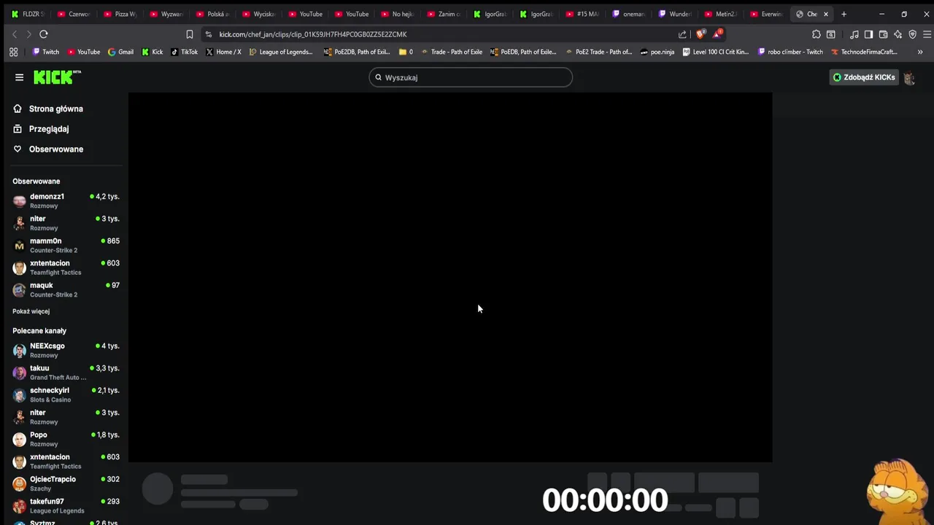
Task: Switch to the FLDZR tab
Action: coord(28,14)
